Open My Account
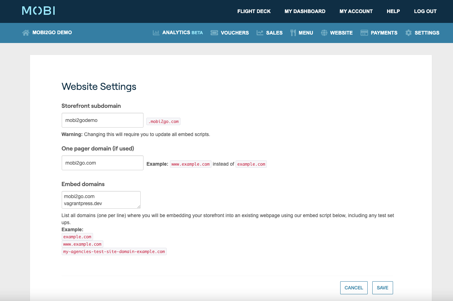Screen dimensions: 453x301 tap(356, 11)
